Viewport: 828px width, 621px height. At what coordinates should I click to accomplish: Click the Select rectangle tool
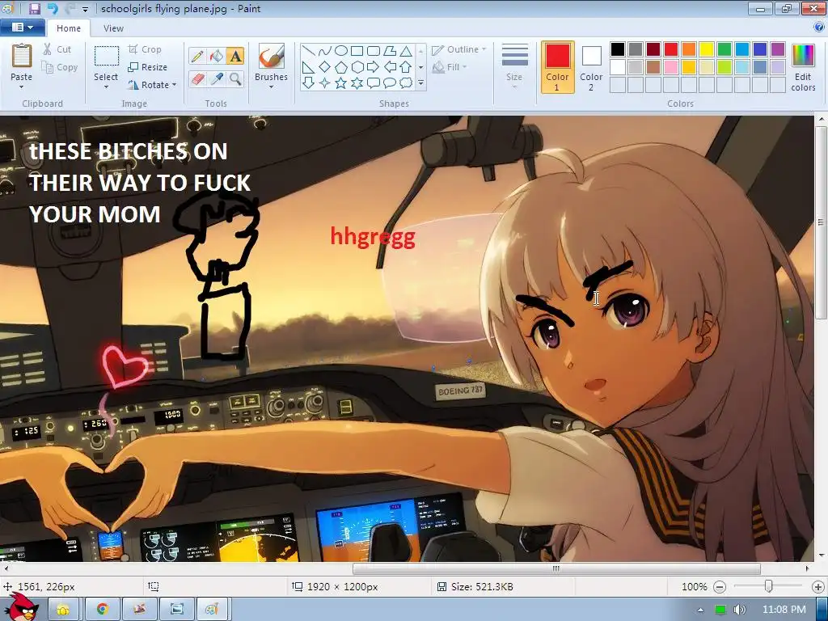pos(106,57)
